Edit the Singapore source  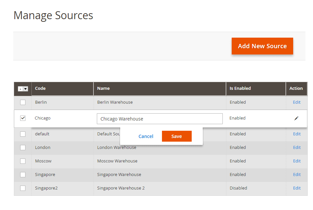(296, 174)
